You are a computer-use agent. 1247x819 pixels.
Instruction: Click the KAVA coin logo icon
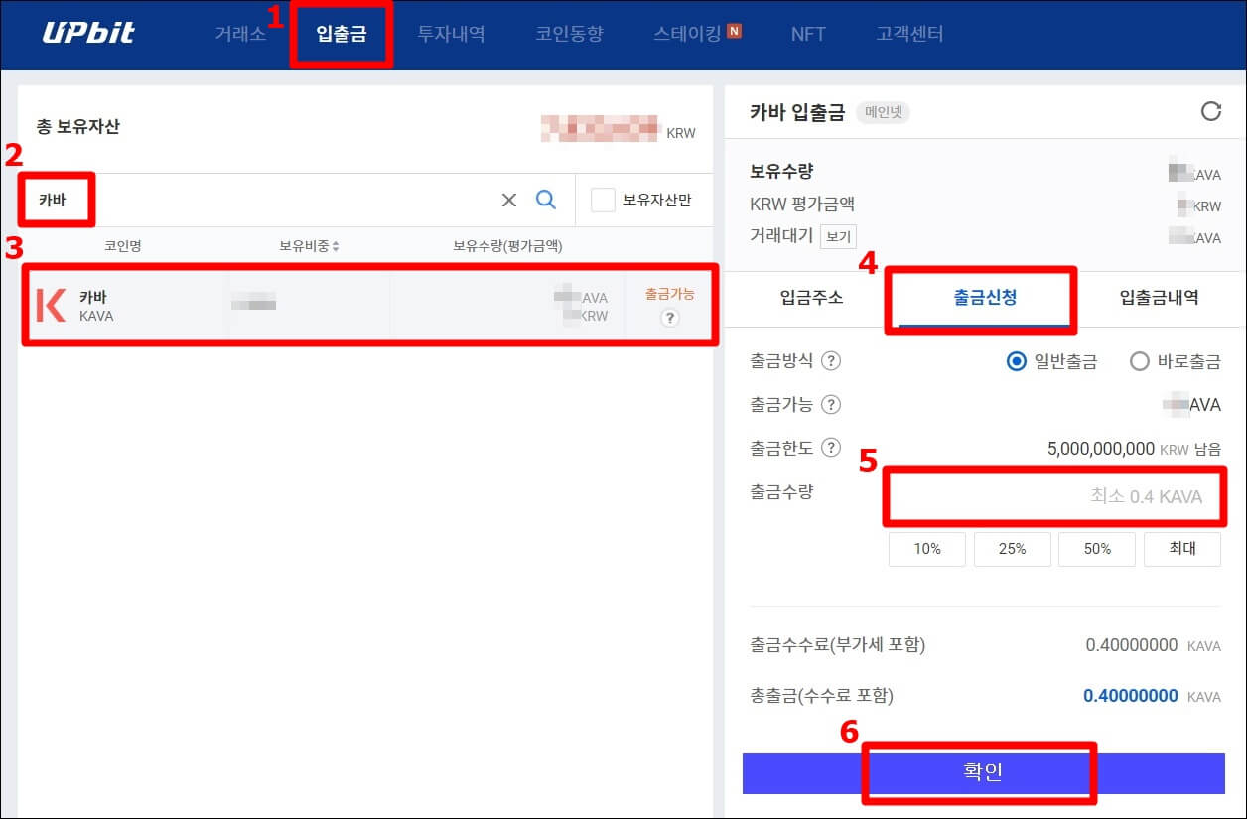[50, 305]
